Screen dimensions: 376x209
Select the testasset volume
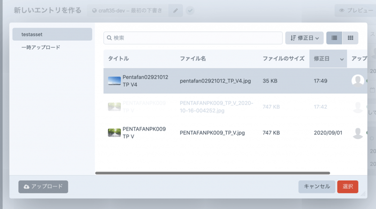pos(52,34)
